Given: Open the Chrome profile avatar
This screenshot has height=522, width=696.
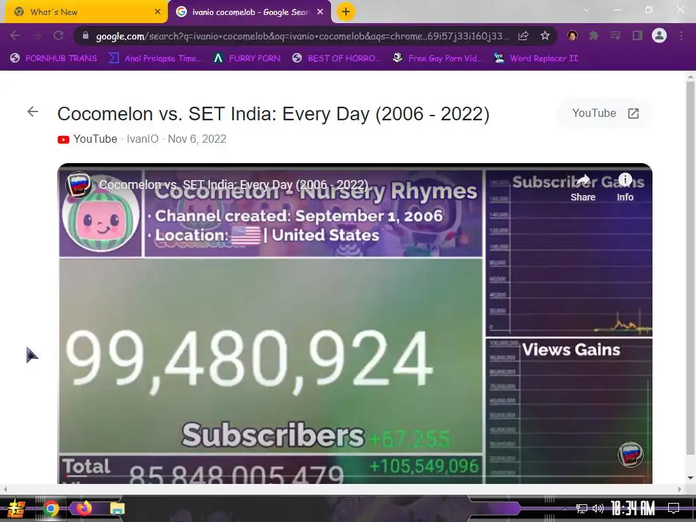Looking at the screenshot, I should [x=659, y=35].
